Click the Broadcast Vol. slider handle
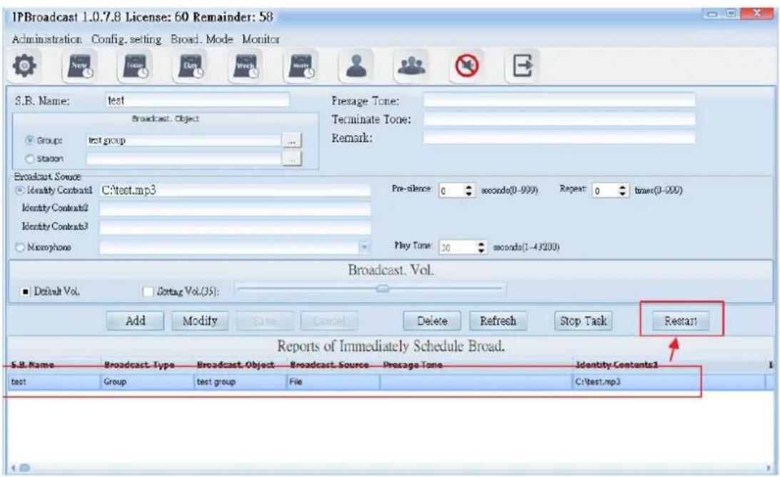 383,288
